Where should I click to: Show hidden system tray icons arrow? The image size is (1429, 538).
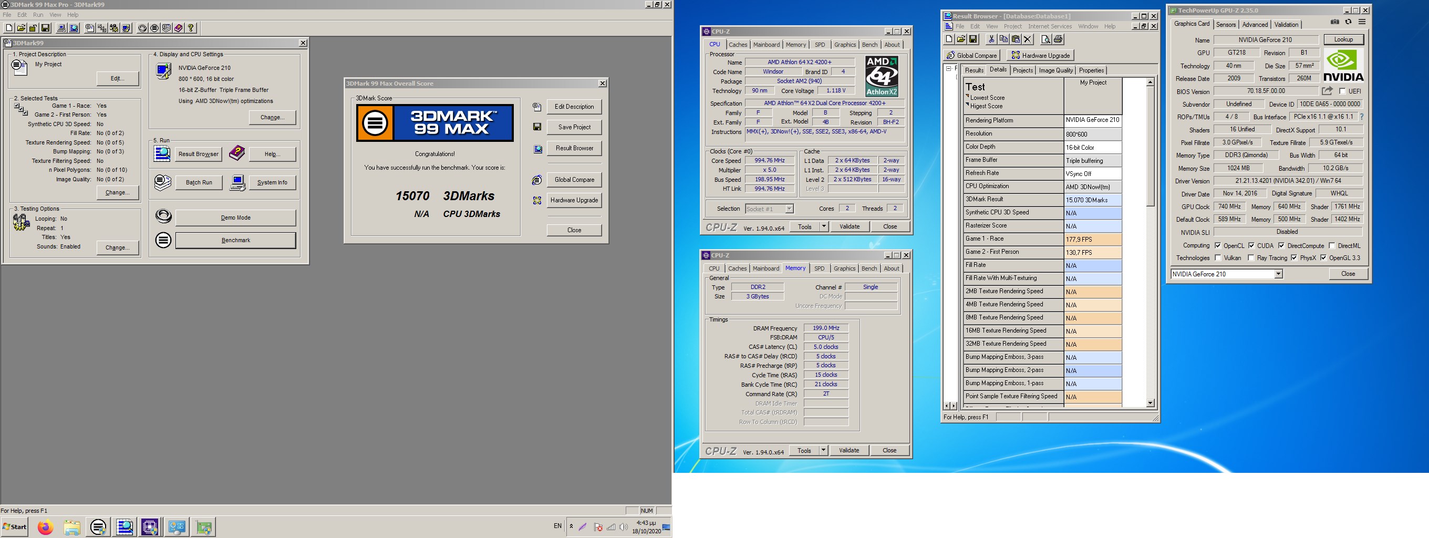click(x=571, y=526)
